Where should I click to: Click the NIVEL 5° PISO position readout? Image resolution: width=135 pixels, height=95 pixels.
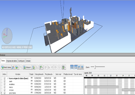(17, 47)
